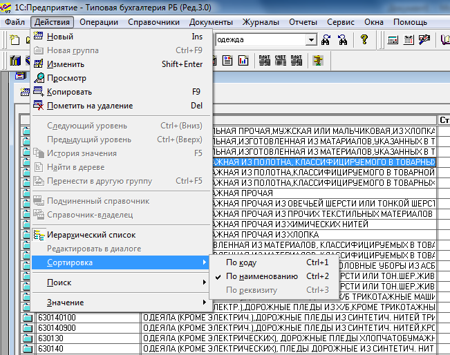Click the name cell ДОРОЖНЫЕ ПЛЕДЫ ХЛОПЧАТОБУМАЖН
Screen dimensions: 450x355
click(x=289, y=338)
